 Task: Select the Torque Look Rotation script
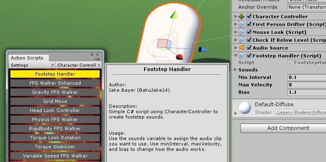[x=55, y=138]
